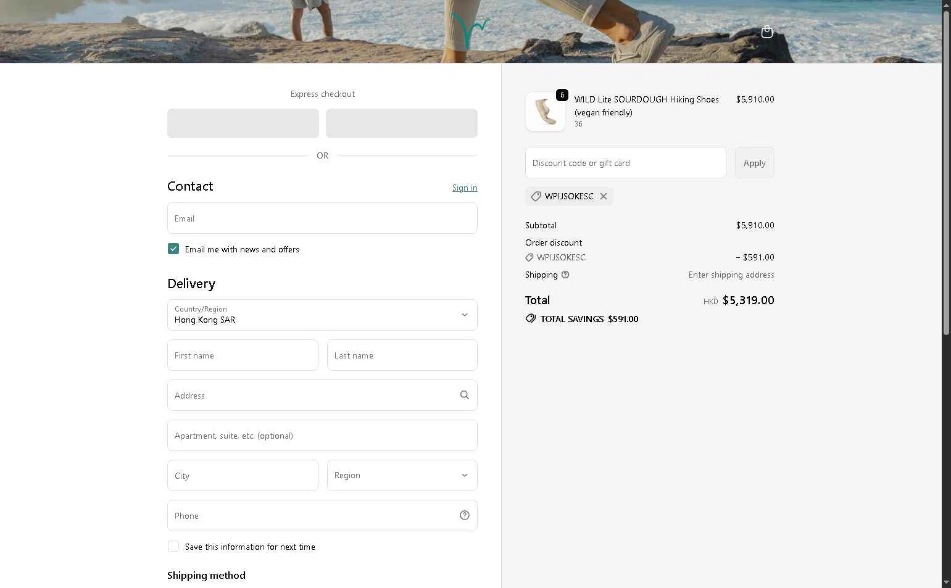
Task: Click the Apply discount button
Action: 754,163
